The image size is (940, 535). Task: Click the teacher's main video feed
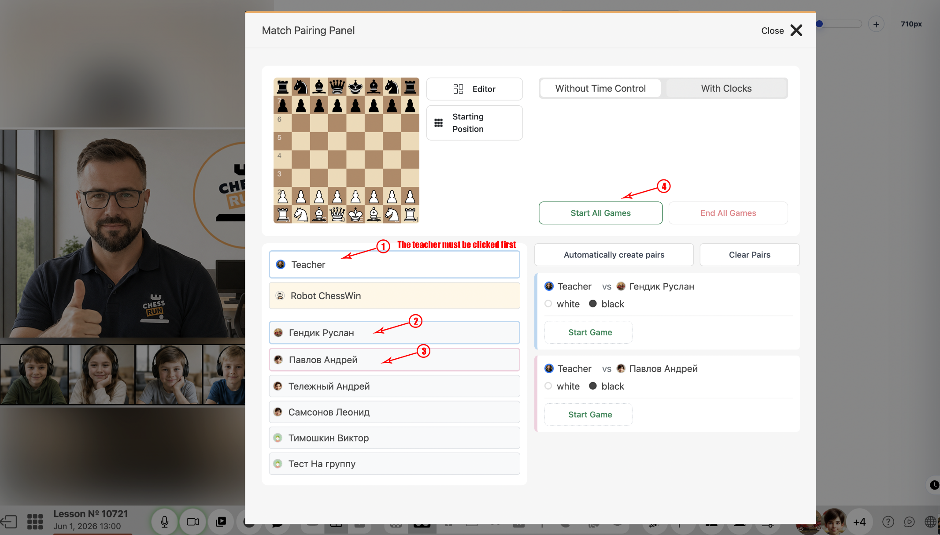pos(122,234)
